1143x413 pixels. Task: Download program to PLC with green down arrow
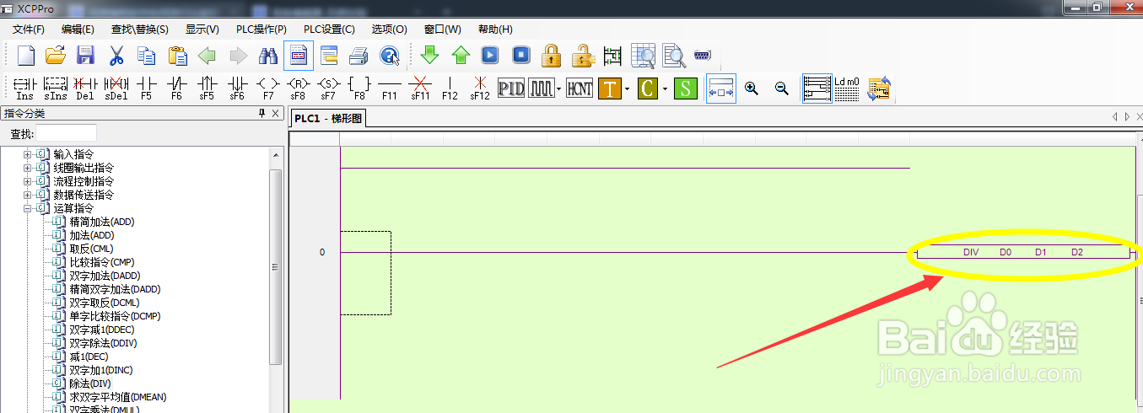[430, 56]
